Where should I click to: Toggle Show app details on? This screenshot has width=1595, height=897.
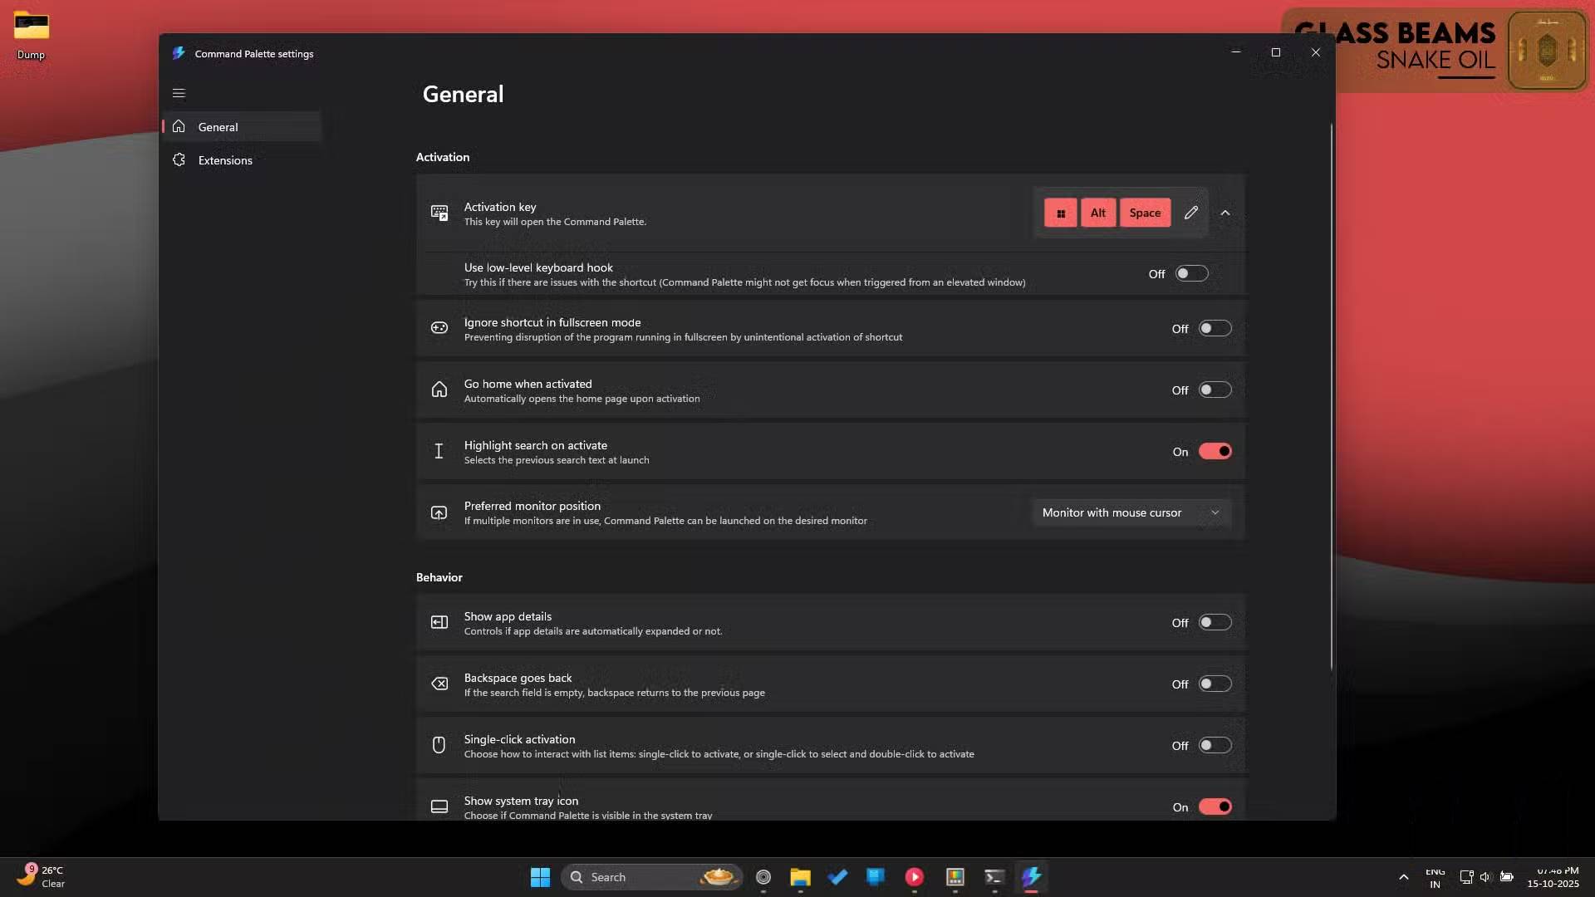pos(1215,622)
